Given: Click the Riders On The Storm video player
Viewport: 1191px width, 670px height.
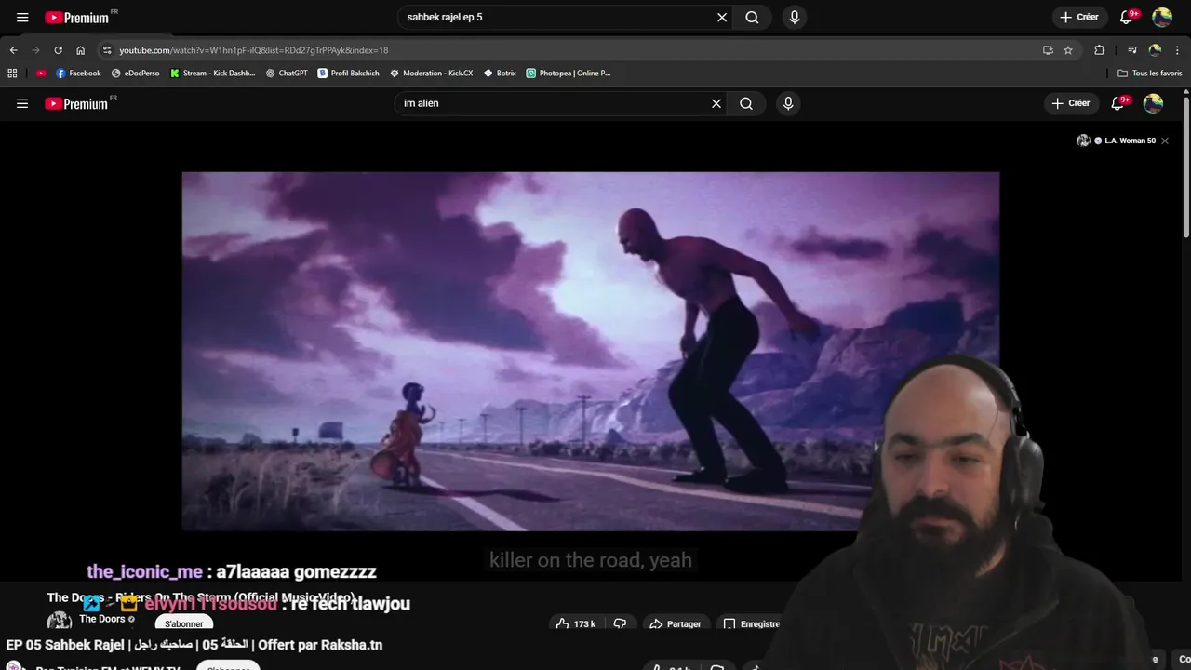Looking at the screenshot, I should [x=590, y=351].
